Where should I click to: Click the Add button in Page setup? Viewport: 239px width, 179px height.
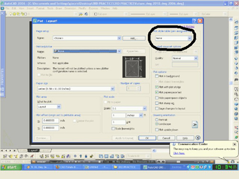pos(134,38)
